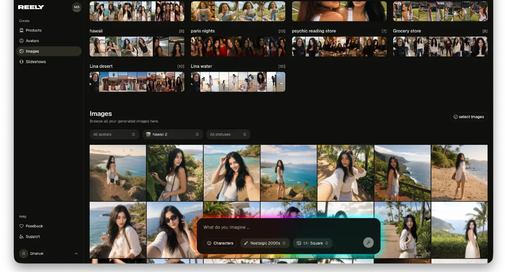Click the Support people icon
This screenshot has width=505, height=272.
click(x=21, y=237)
